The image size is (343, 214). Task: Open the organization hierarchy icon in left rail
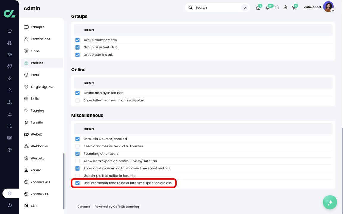[10, 102]
